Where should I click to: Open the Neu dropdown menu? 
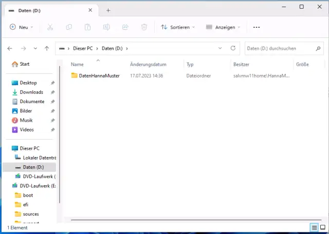tap(22, 27)
